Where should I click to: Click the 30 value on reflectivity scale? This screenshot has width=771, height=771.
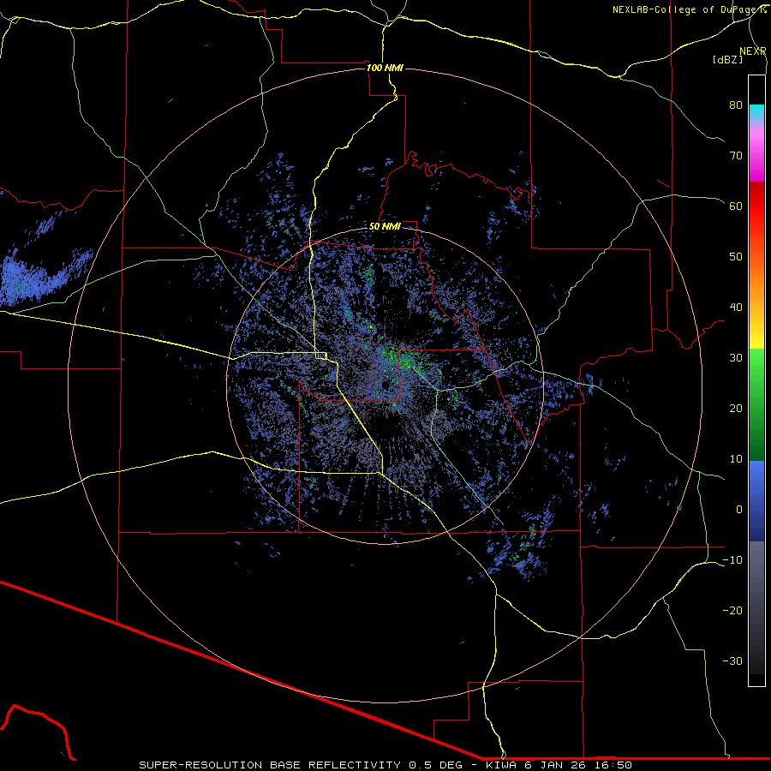click(x=736, y=358)
